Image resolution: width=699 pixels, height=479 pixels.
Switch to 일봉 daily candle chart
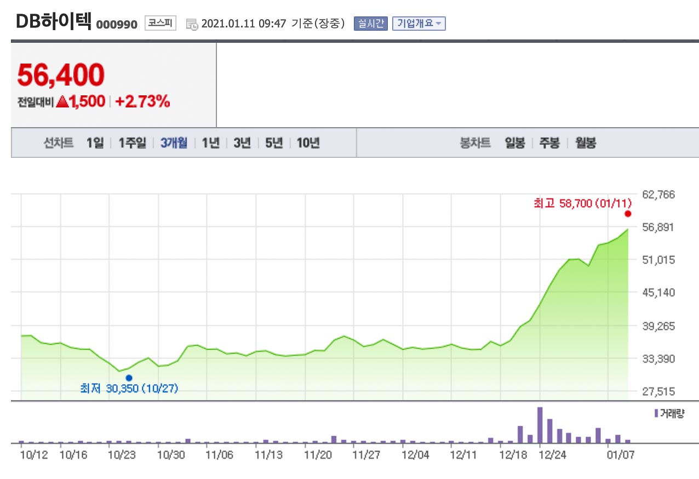tap(515, 143)
